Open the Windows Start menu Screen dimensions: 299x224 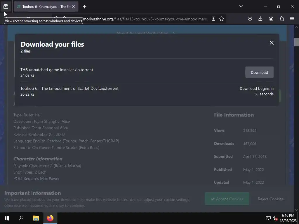tap(7, 218)
